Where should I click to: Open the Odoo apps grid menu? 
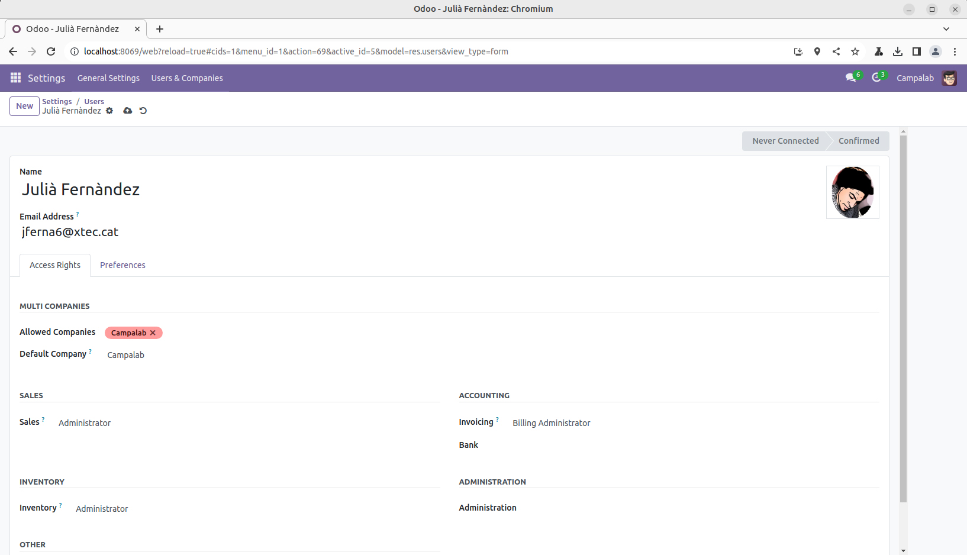pyautogui.click(x=15, y=78)
